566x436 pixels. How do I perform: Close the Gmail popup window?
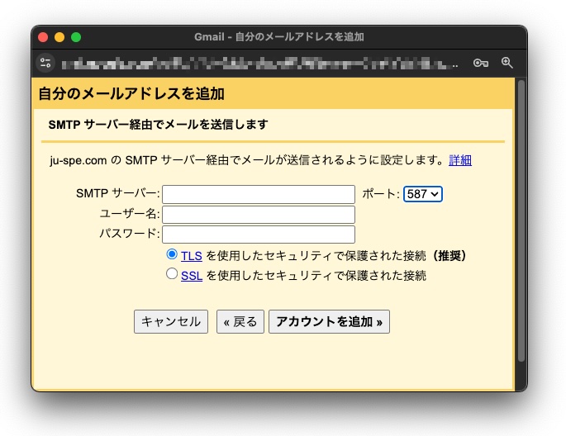(x=43, y=37)
